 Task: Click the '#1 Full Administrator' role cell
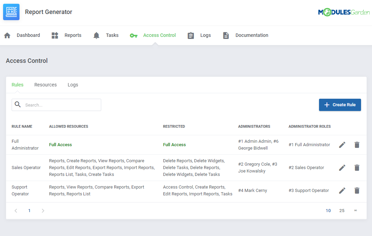point(309,145)
